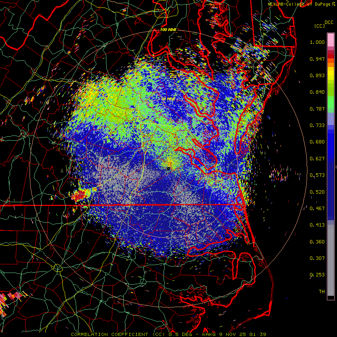This screenshot has height=337, width=337.
Task: Click the 0.893 color scale value
Action: (317, 75)
